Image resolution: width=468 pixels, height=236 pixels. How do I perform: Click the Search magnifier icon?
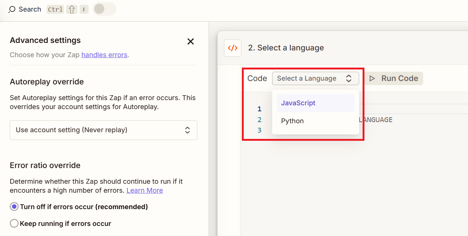(12, 9)
